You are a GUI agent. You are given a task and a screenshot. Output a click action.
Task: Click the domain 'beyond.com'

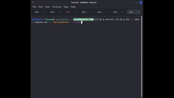coord(41,22)
